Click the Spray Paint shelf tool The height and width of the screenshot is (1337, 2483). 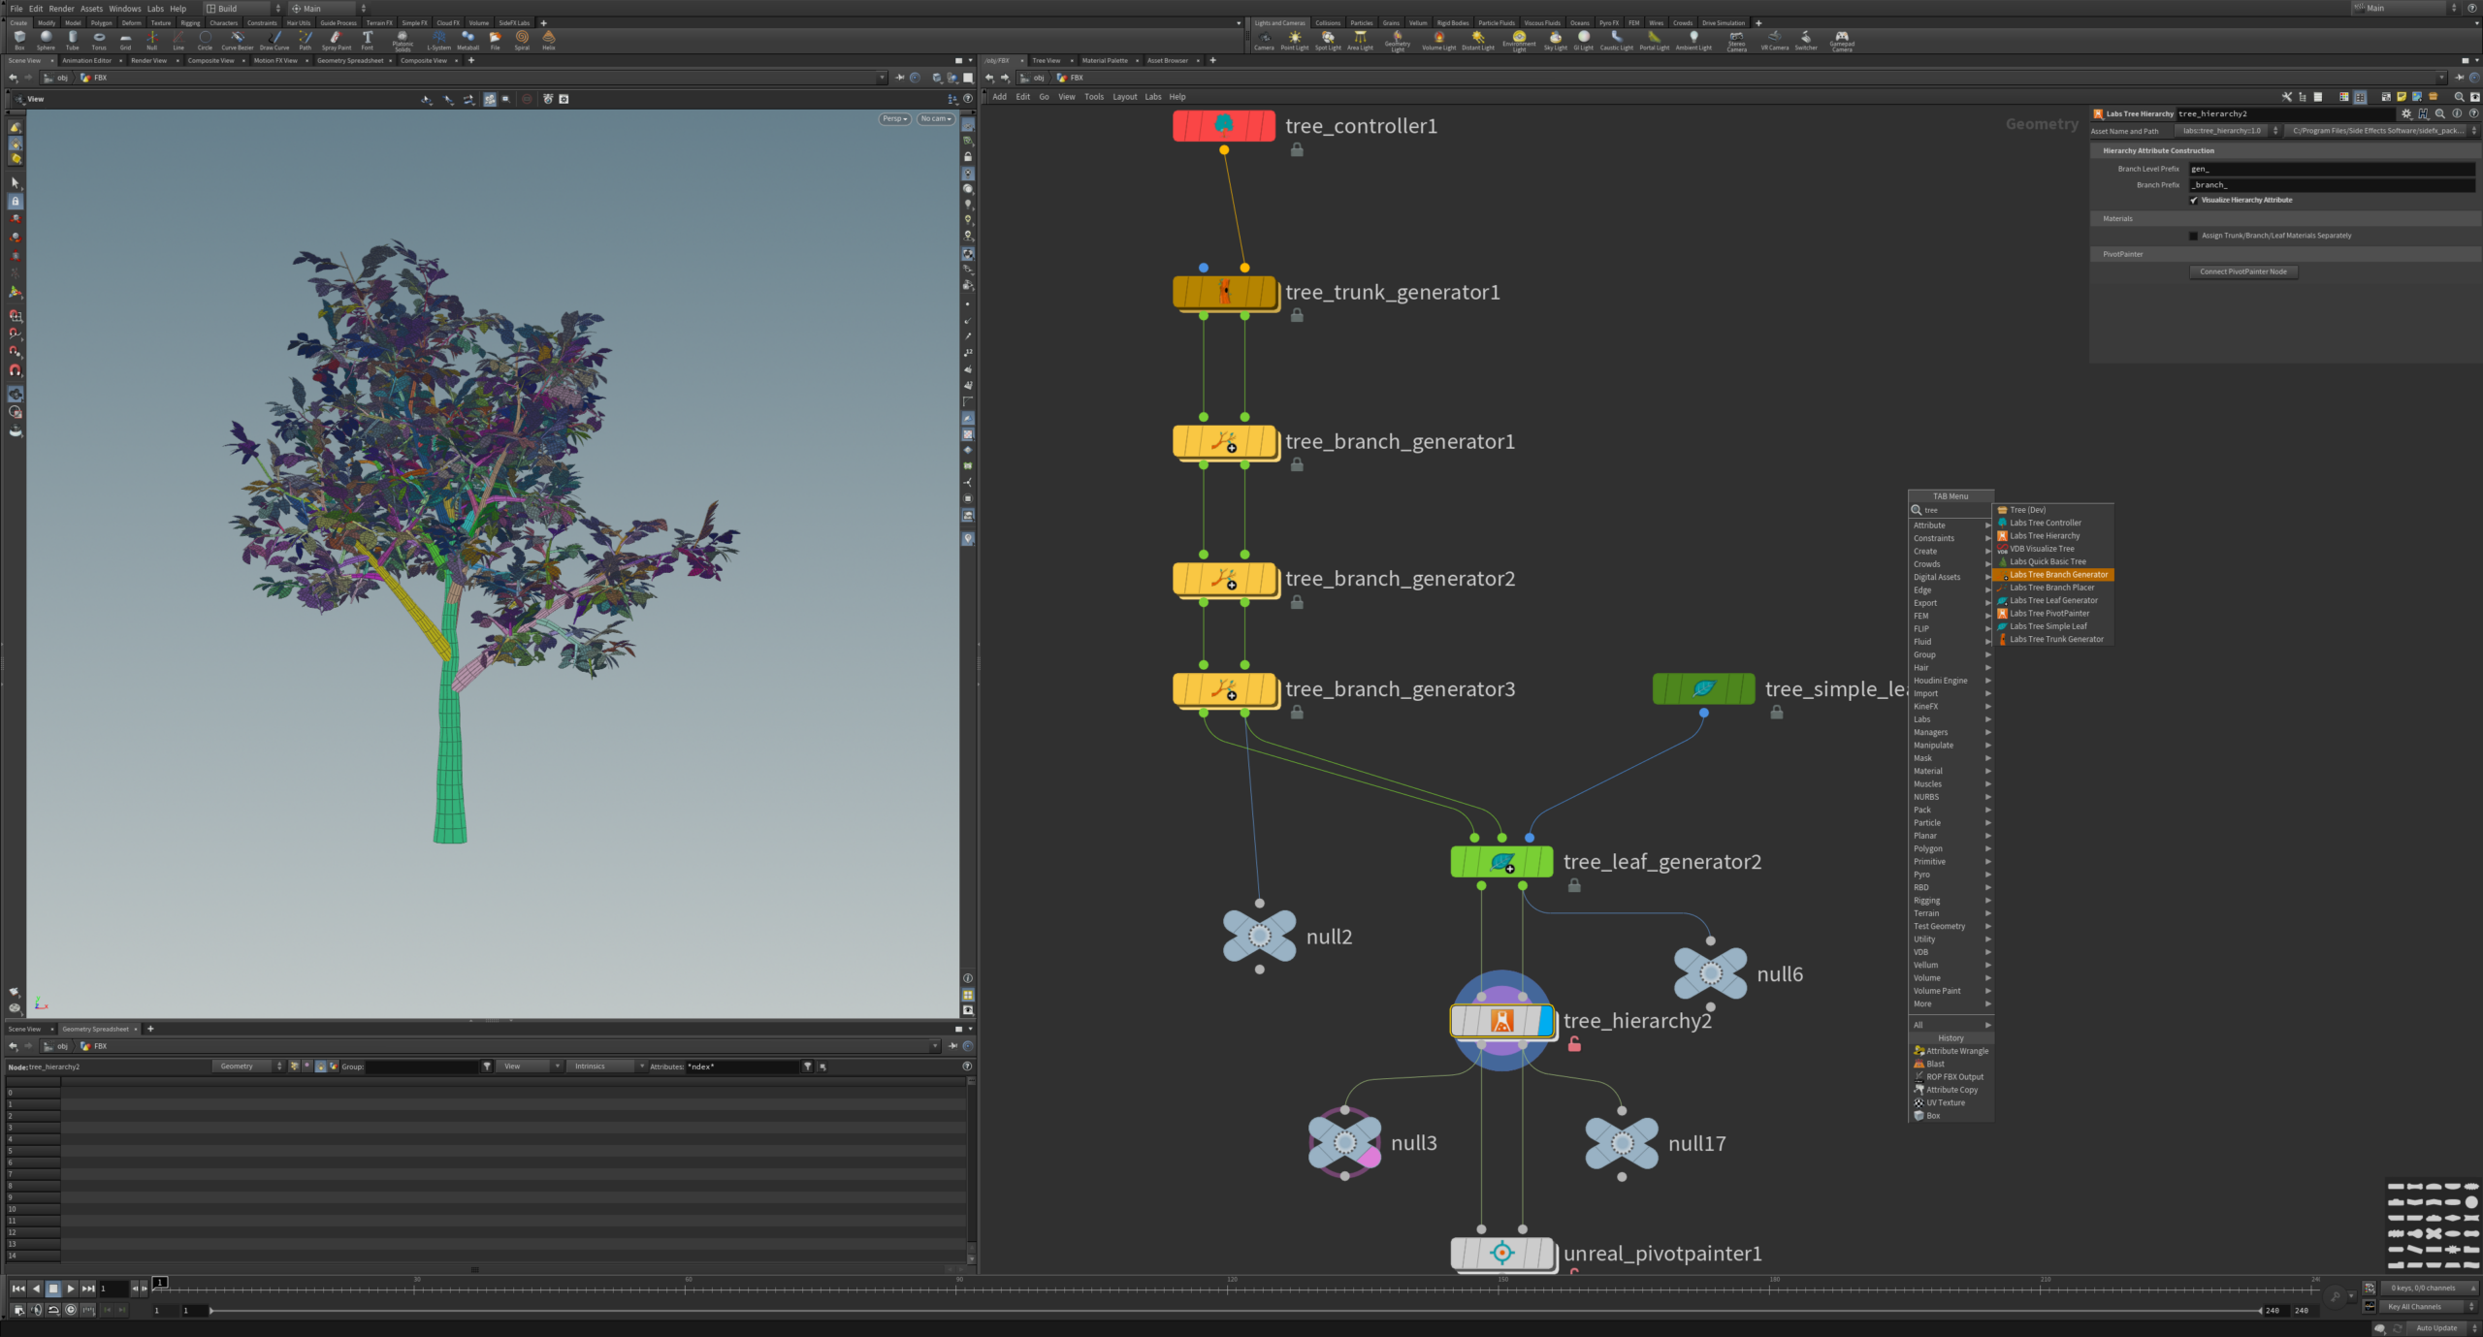336,40
